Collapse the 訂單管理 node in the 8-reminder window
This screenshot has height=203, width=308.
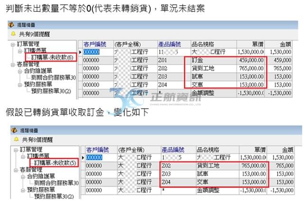point(16,150)
